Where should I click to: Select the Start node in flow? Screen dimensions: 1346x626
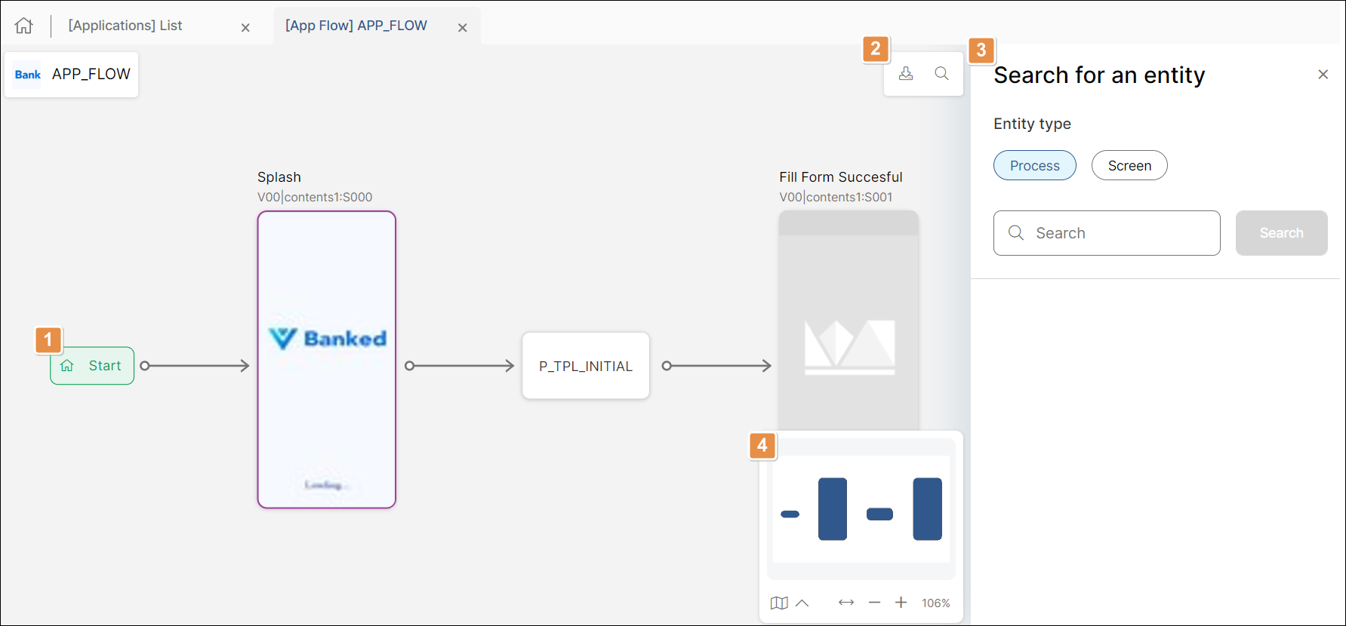[92, 366]
